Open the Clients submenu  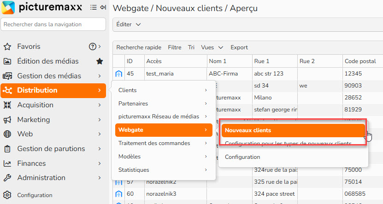click(x=164, y=90)
